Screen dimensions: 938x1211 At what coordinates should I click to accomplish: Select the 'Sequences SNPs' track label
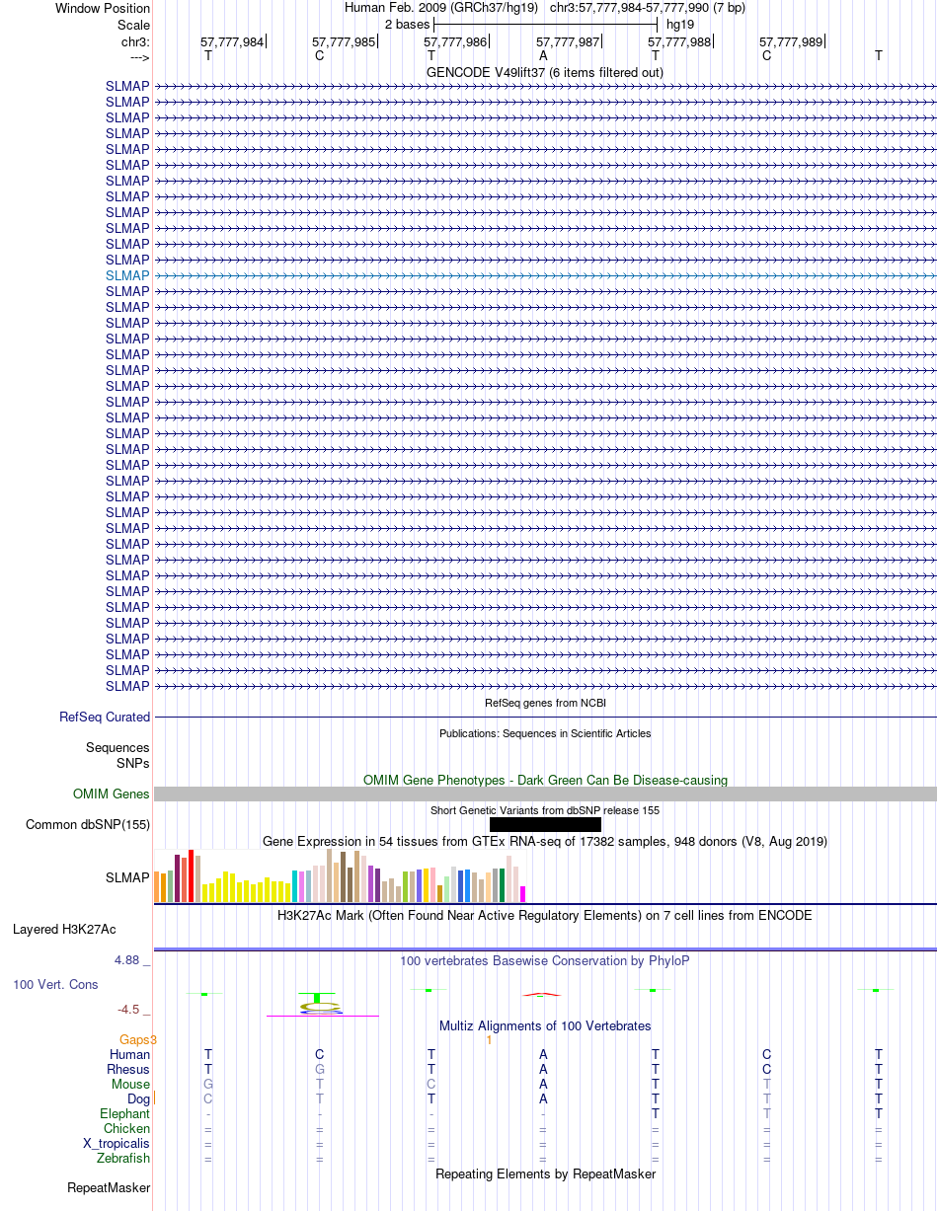click(117, 755)
